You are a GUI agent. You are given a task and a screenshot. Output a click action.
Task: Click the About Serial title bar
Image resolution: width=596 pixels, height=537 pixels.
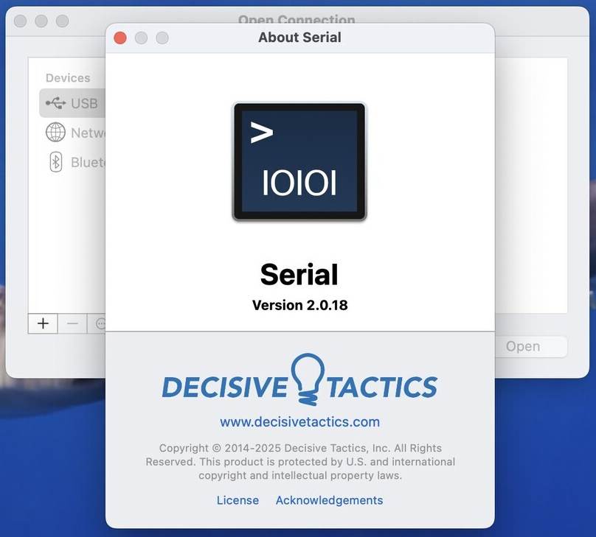tap(299, 38)
